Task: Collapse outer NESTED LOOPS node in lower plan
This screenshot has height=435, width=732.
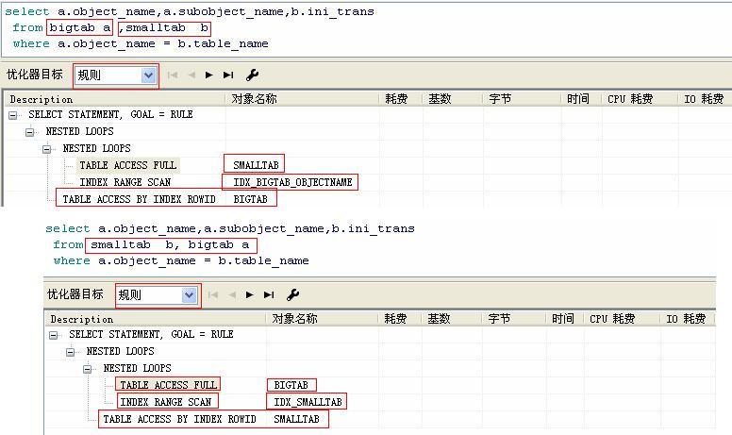Action: coord(71,352)
